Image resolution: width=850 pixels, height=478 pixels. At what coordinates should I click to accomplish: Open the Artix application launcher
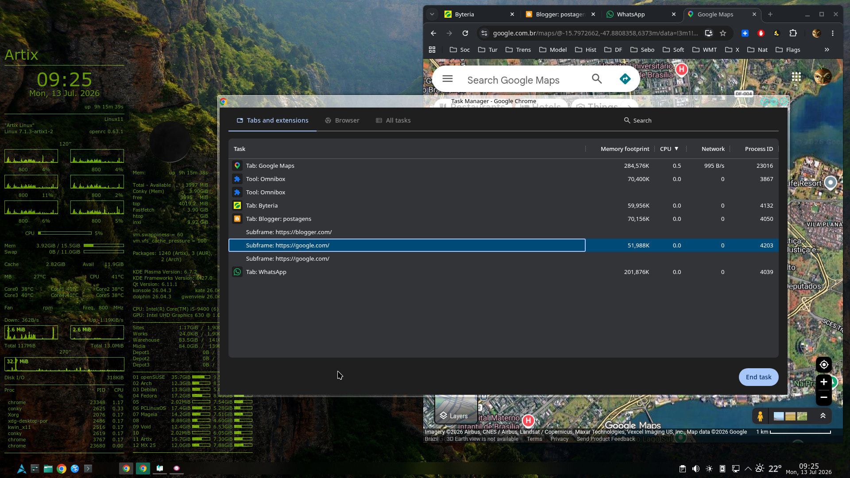(21, 469)
